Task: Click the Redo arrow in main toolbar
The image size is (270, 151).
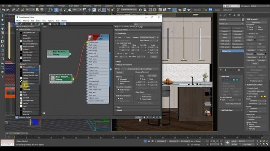Action: coord(8,10)
